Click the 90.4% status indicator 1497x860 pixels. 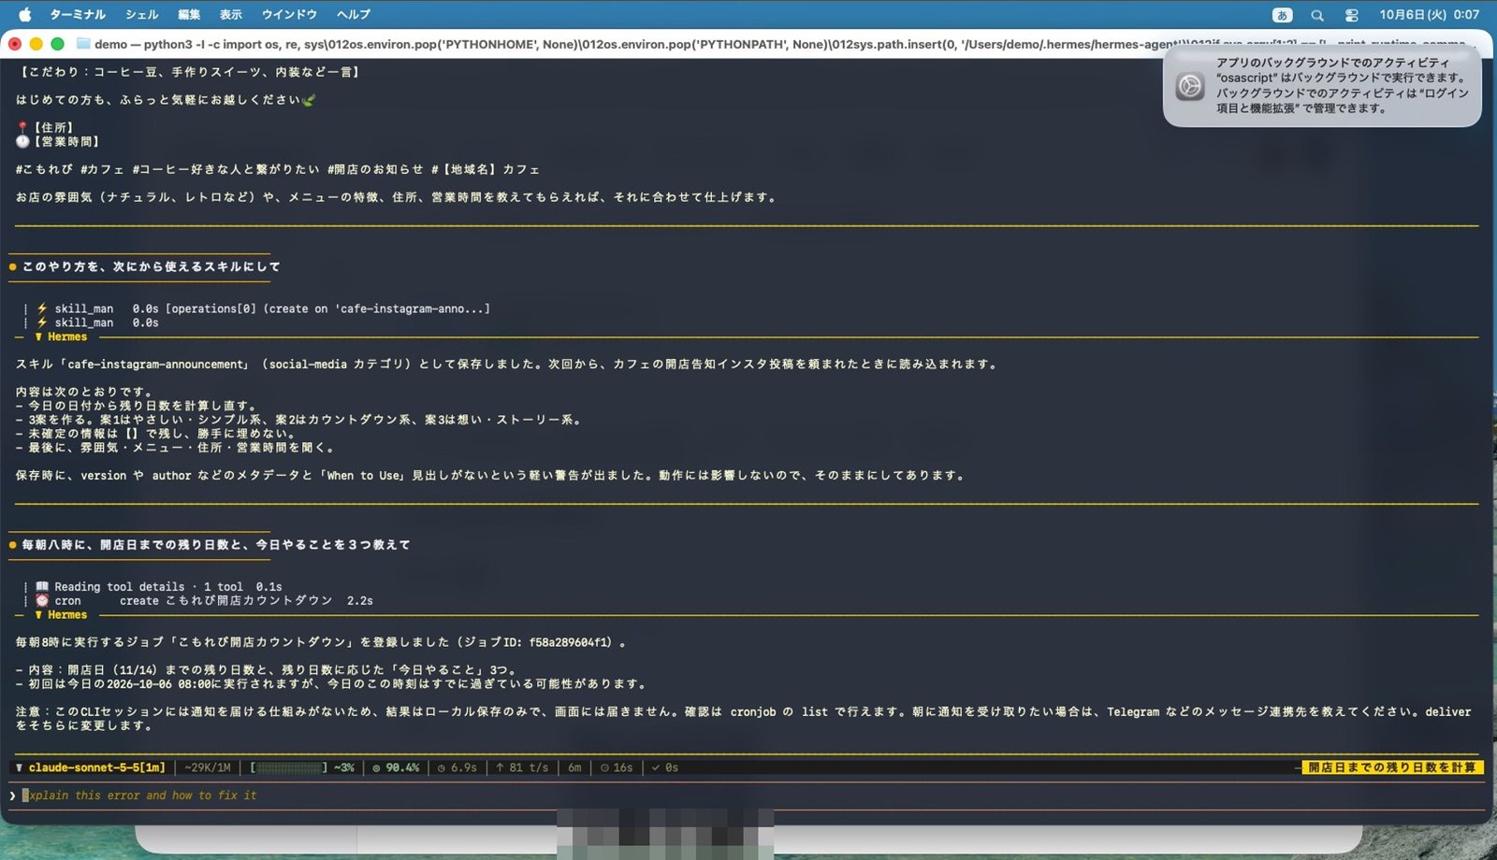396,767
